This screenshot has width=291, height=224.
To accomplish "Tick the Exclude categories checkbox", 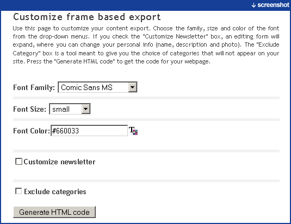I will point(18,191).
